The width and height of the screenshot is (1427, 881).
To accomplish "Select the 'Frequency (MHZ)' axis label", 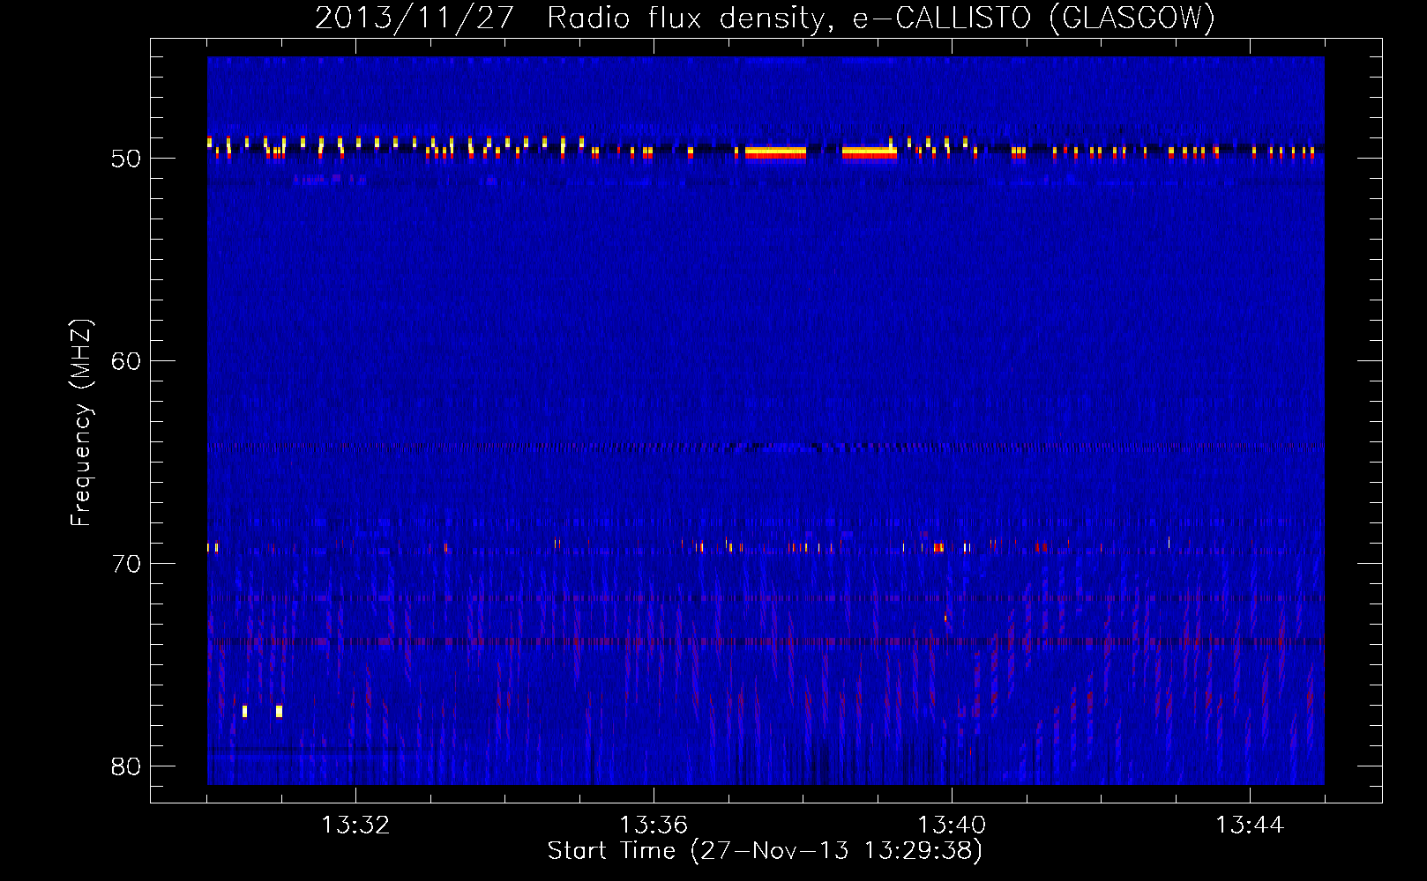I will [x=81, y=423].
